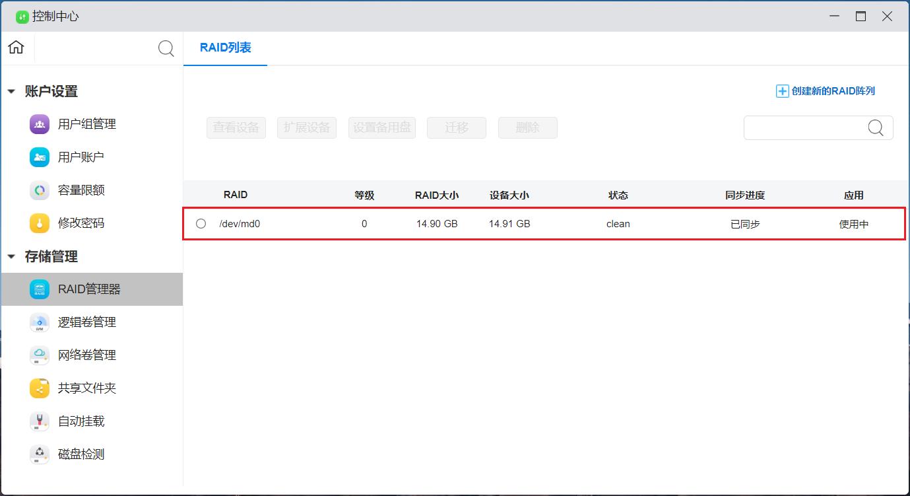Select the /dev/md0 radio button
The width and height of the screenshot is (910, 496).
point(201,224)
